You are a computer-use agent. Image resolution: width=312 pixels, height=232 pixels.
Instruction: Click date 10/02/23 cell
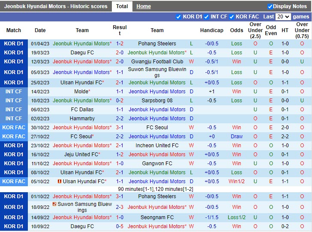(x=40, y=101)
